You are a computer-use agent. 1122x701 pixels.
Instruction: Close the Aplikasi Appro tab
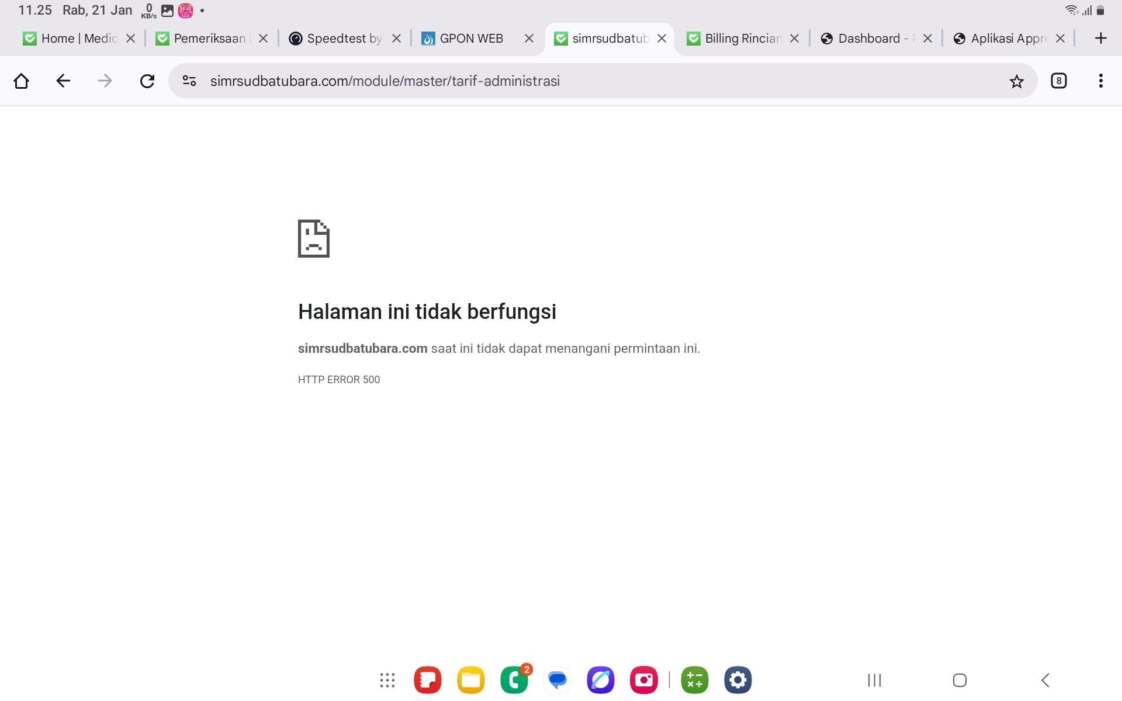[1061, 39]
